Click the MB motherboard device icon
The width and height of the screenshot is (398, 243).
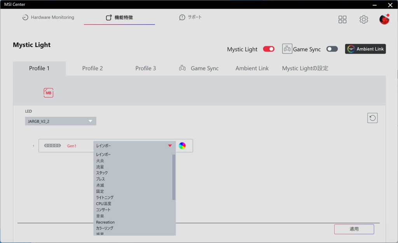(48, 93)
